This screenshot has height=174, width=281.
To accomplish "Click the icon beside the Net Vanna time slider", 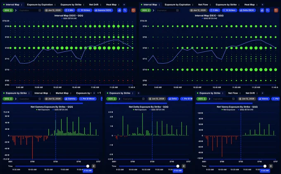I will point(271,166).
